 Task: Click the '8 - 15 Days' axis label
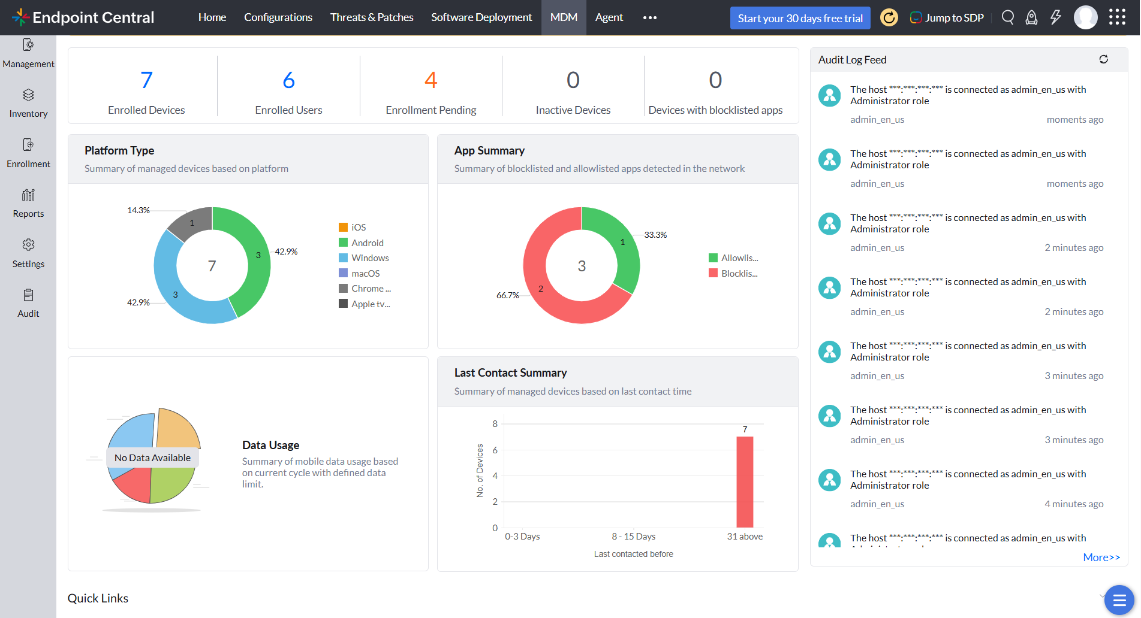click(633, 537)
